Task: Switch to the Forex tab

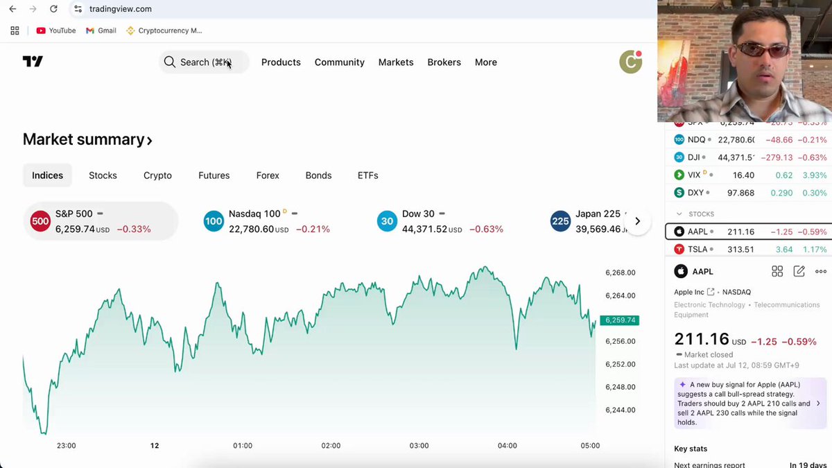Action: click(268, 175)
